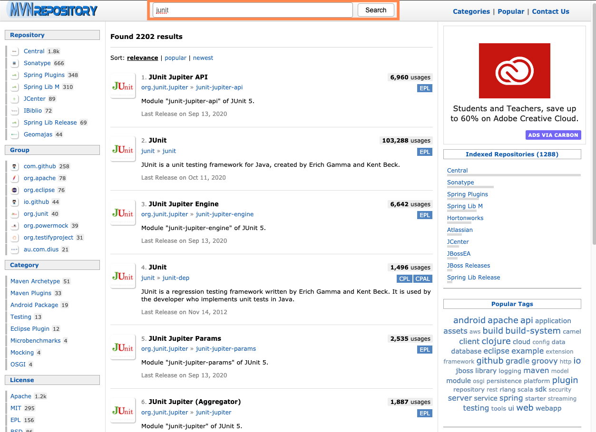
Task: Open the junit-dep artifact link
Action: pos(176,278)
